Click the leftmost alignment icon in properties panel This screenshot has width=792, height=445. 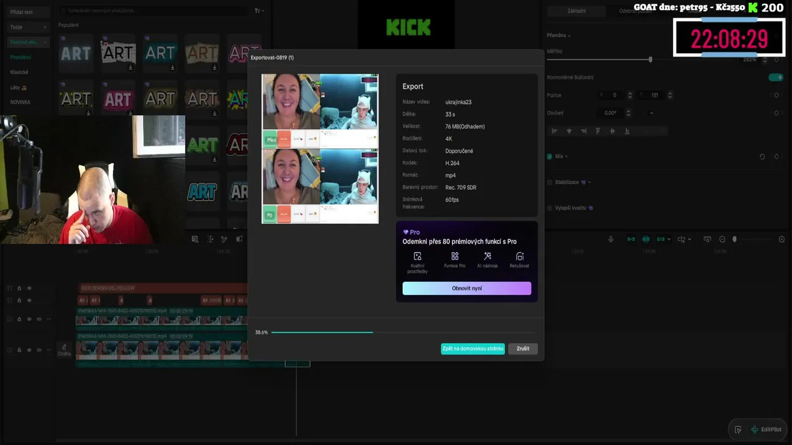pos(554,131)
